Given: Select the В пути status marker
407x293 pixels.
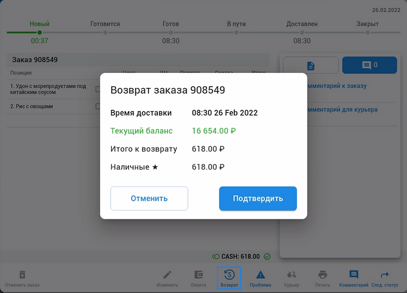Looking at the screenshot, I should tap(237, 32).
